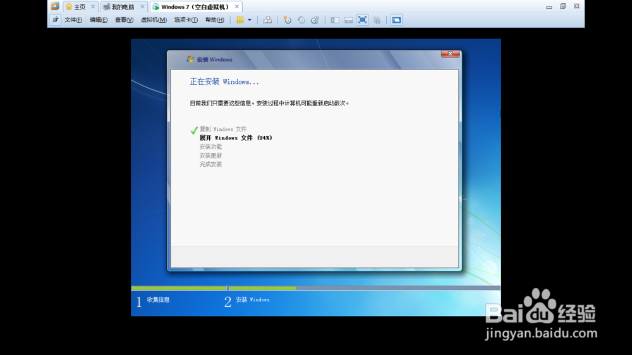Open the 虚拟机(M) menu
The width and height of the screenshot is (632, 355).
point(154,20)
